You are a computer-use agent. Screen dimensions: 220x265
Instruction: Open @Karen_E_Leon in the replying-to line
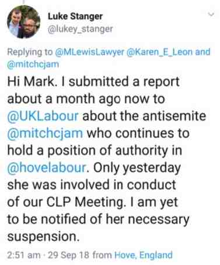(160, 52)
